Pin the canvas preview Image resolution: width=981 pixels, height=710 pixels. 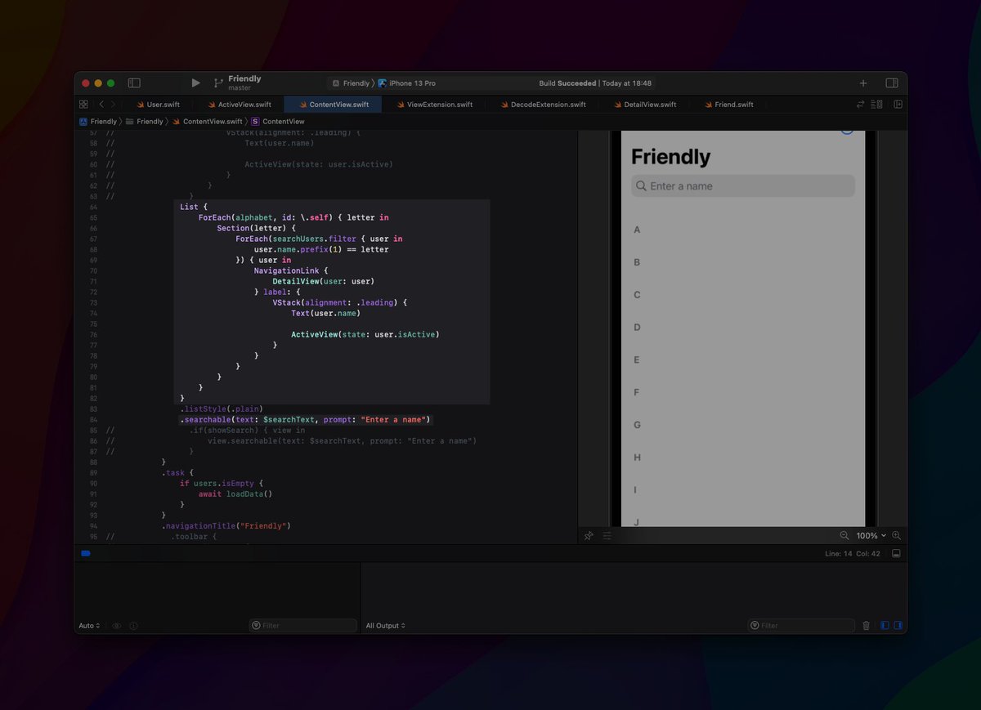(589, 536)
